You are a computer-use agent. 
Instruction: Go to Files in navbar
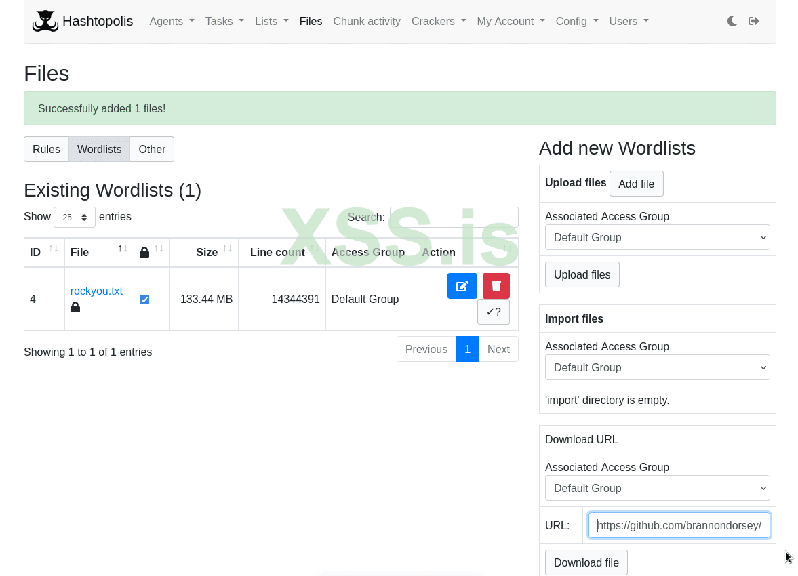(311, 22)
